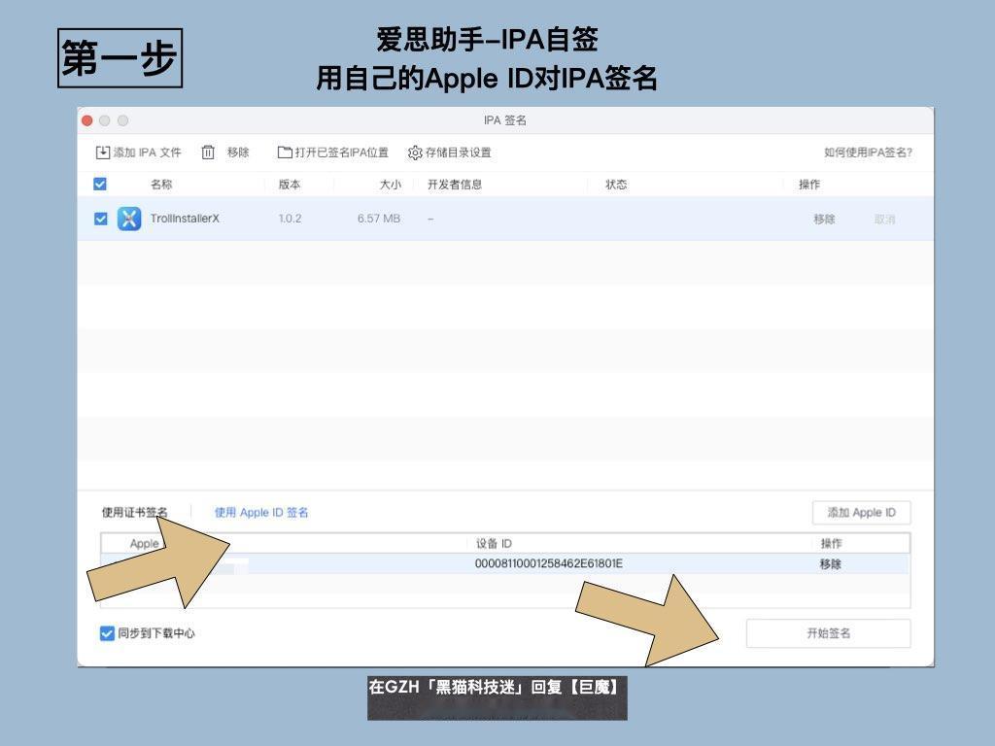Viewport: 995px width, 746px height.
Task: Toggle the 同步到下载中心 checkbox
Action: (107, 633)
